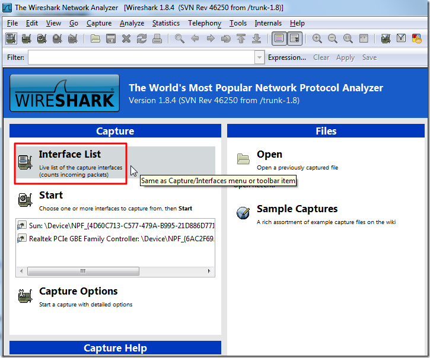The width and height of the screenshot is (430, 358).
Task: Reload this capture file toolbar icon
Action: [142, 39]
